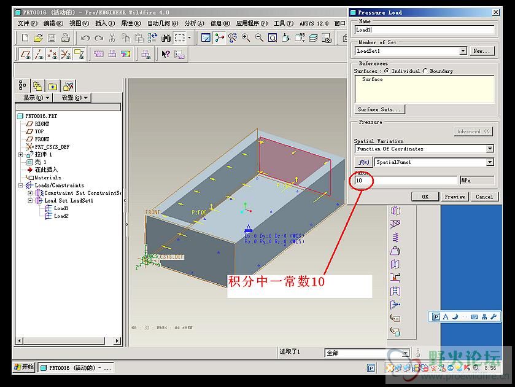Expand the 拉伸 1 feature node
This screenshot has height=387, width=515.
[x=20, y=155]
